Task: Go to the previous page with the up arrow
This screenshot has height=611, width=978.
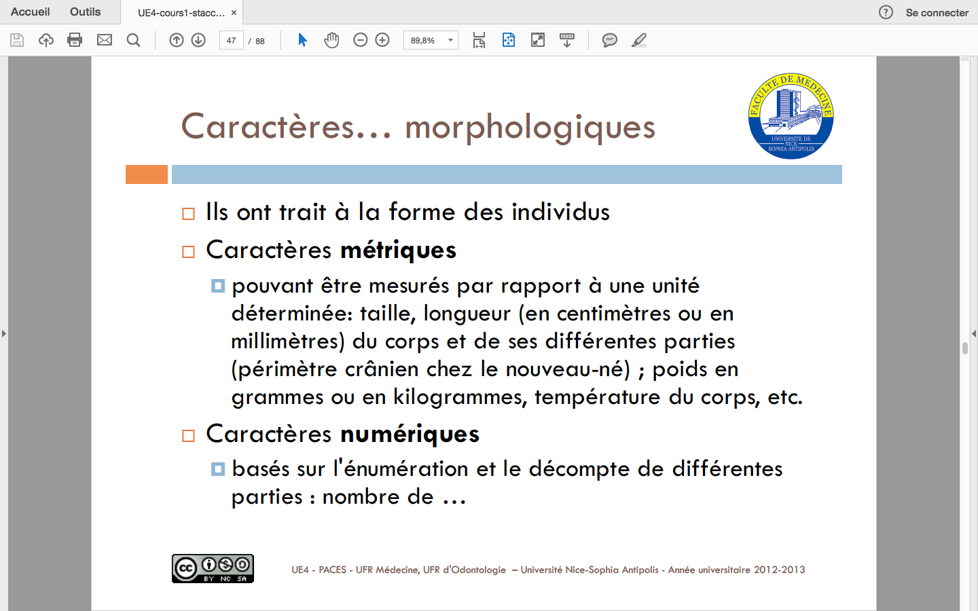Action: pos(177,40)
